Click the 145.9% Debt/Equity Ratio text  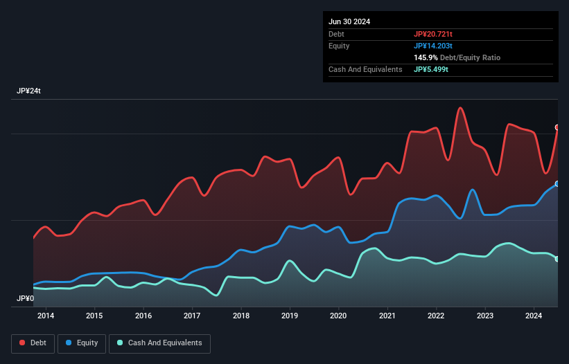pyautogui.click(x=457, y=57)
